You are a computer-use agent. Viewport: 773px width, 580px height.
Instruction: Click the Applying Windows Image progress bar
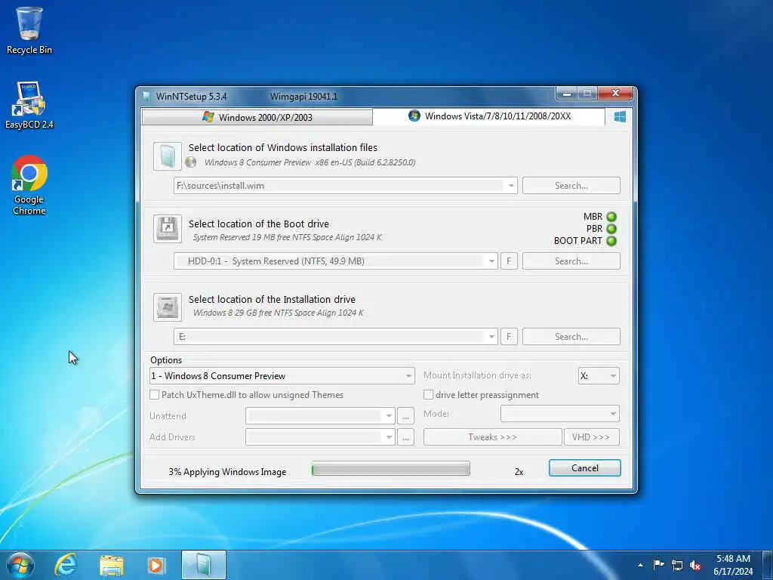point(391,468)
